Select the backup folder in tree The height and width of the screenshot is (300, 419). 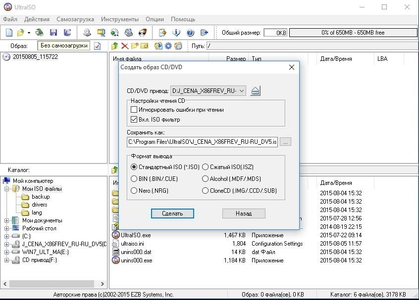coord(41,197)
